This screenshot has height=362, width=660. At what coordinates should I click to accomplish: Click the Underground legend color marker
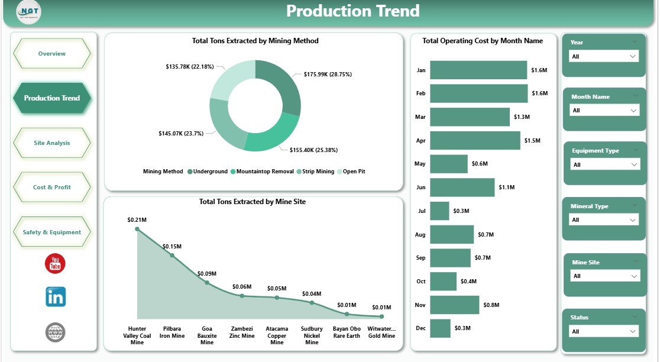(x=190, y=172)
